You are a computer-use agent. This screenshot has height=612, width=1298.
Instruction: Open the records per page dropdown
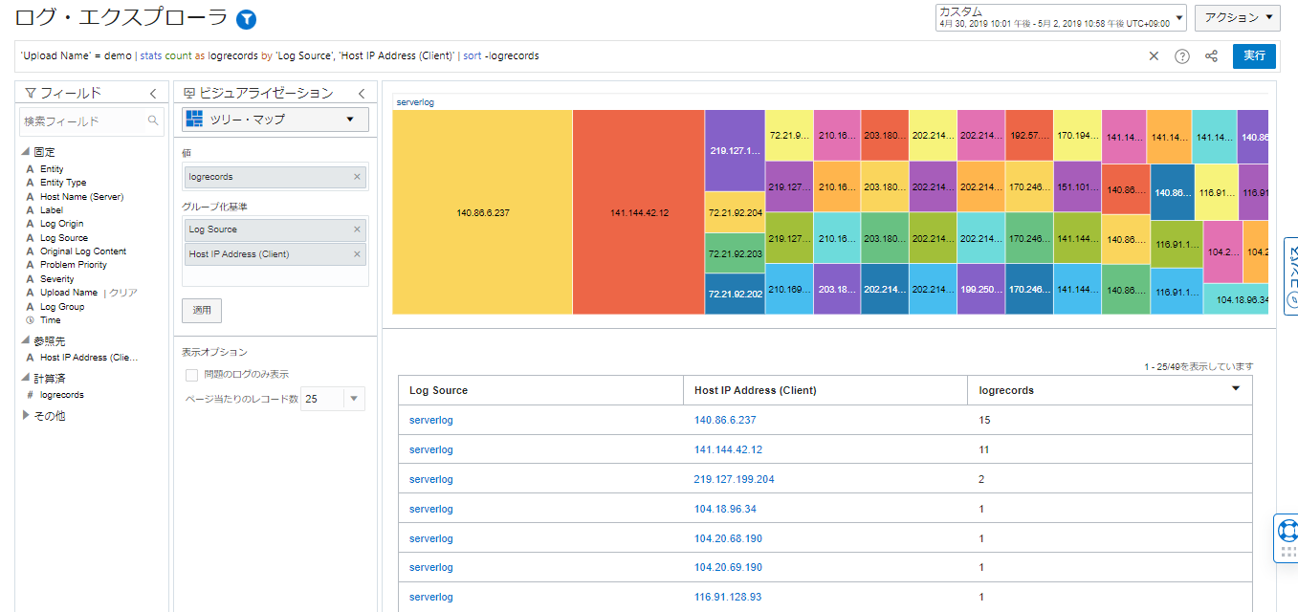click(354, 399)
